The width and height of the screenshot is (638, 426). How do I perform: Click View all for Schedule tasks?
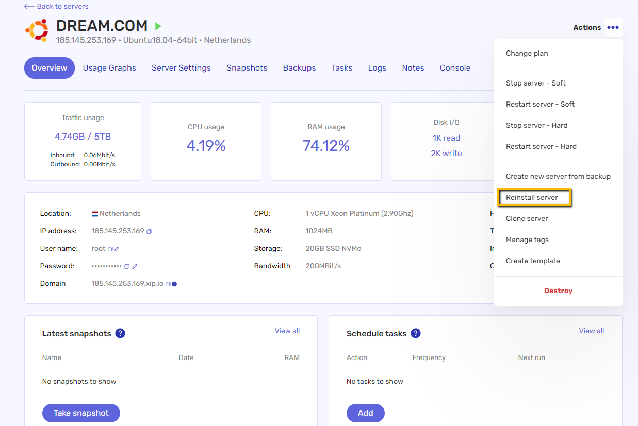coord(592,331)
